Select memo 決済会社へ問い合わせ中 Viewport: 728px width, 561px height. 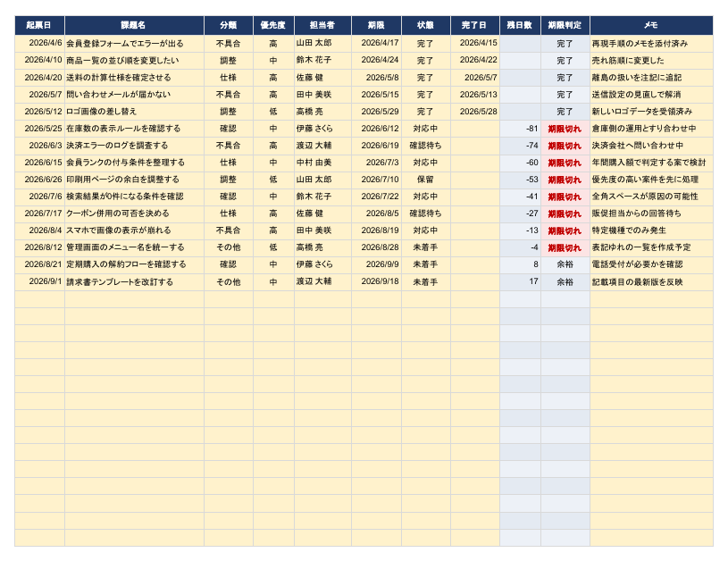click(x=651, y=146)
